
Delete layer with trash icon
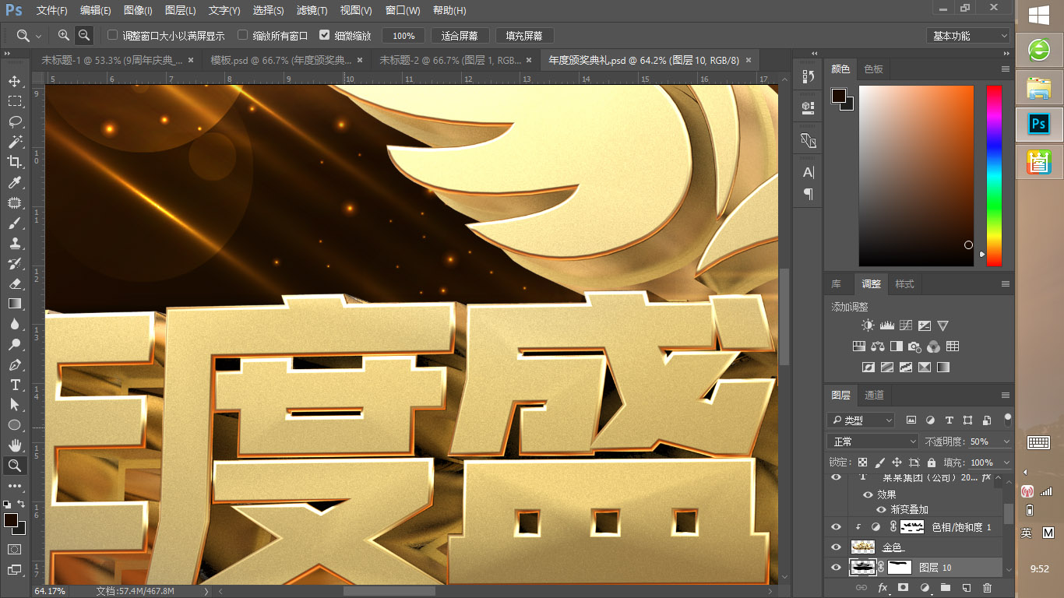click(x=987, y=588)
